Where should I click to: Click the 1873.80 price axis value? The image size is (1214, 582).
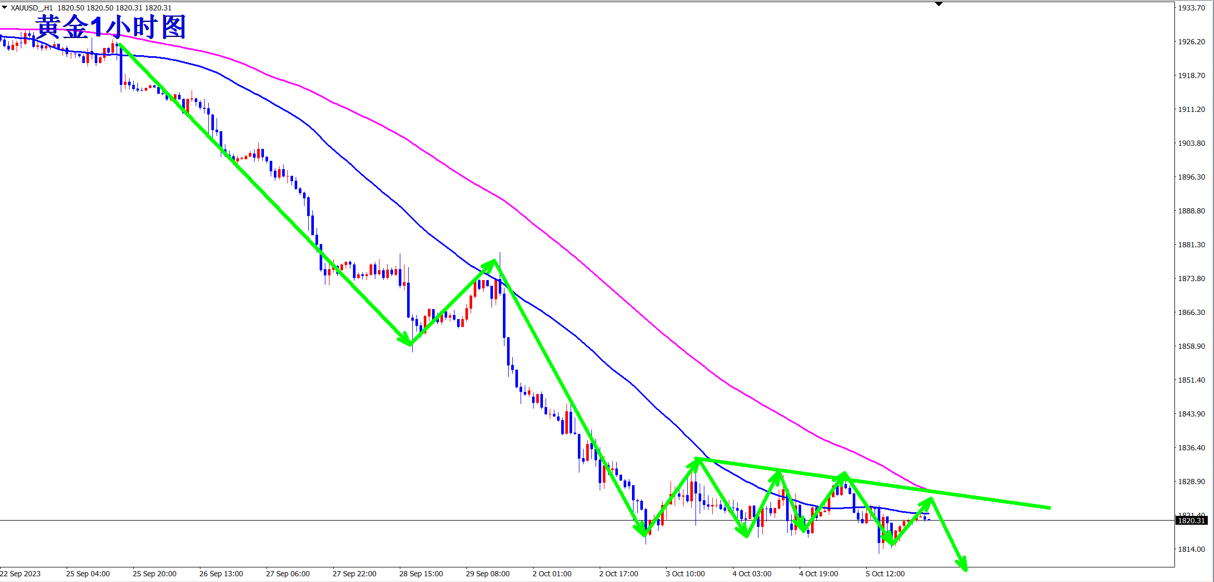coord(1192,279)
